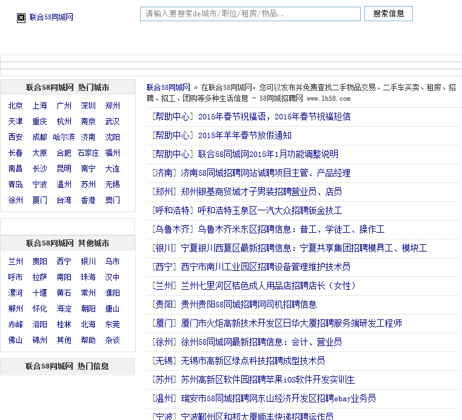Open the 联合58同城网 logo link
This screenshot has height=420, width=462.
52,17
